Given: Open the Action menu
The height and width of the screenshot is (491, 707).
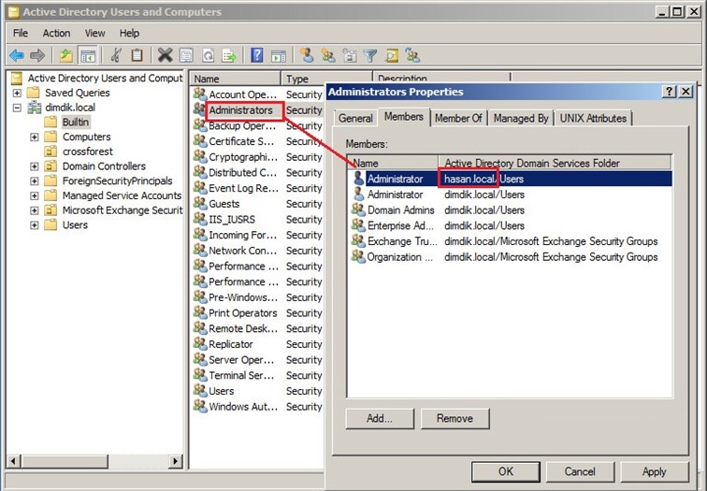Looking at the screenshot, I should (x=56, y=33).
